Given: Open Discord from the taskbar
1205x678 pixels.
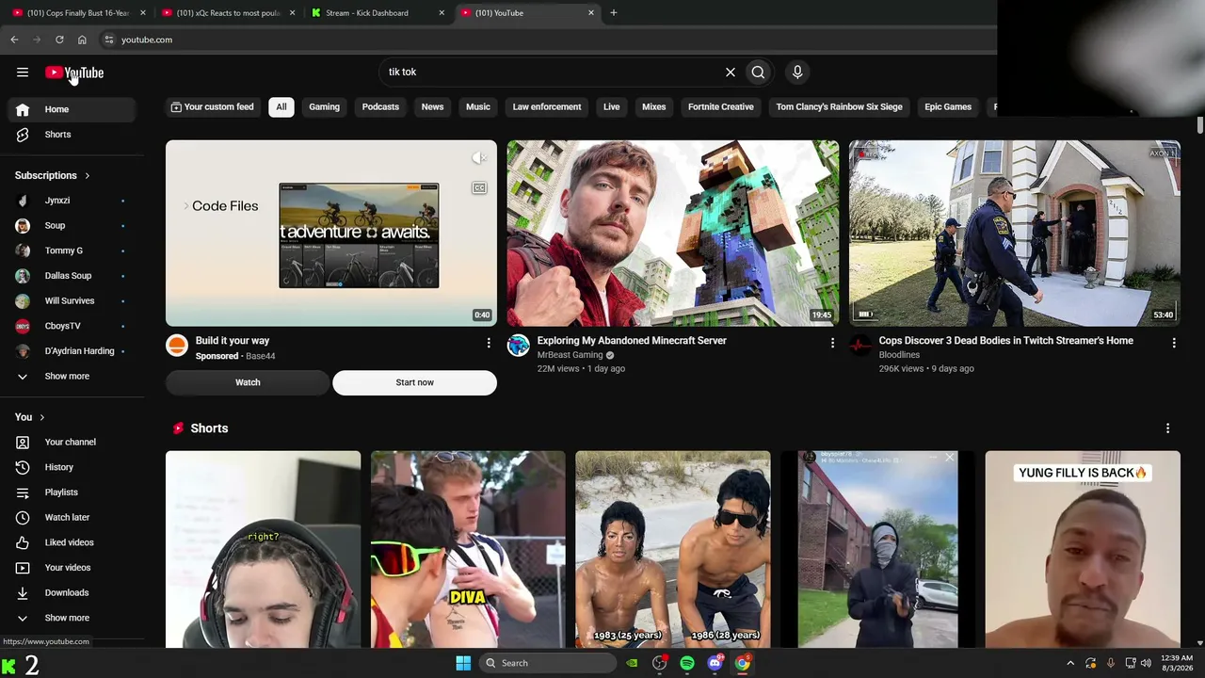Looking at the screenshot, I should tap(715, 663).
